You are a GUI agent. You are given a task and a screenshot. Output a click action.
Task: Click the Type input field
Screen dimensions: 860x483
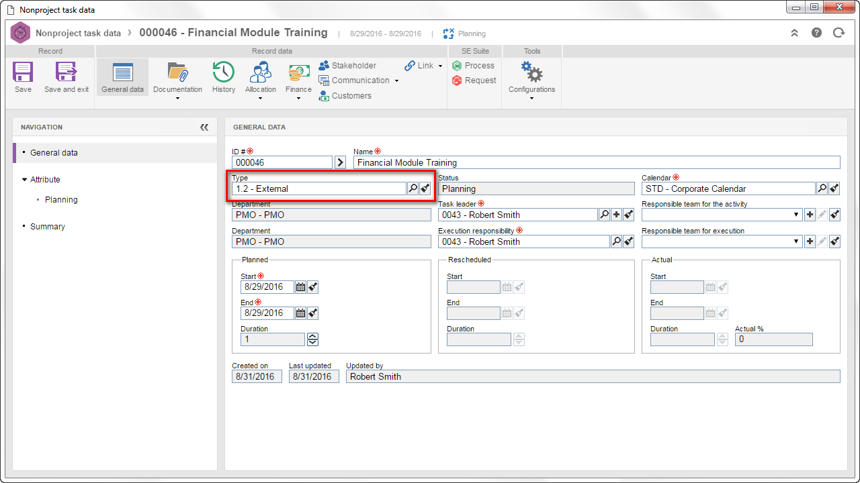pyautogui.click(x=319, y=189)
